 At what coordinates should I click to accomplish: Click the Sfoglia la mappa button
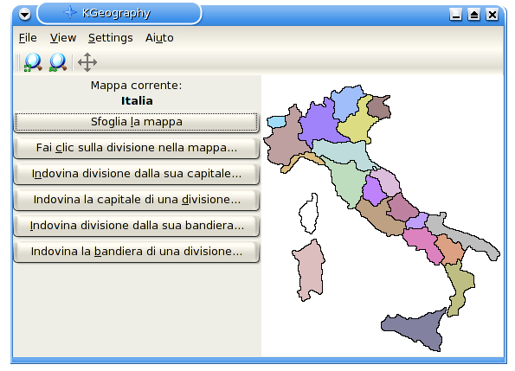pos(136,122)
